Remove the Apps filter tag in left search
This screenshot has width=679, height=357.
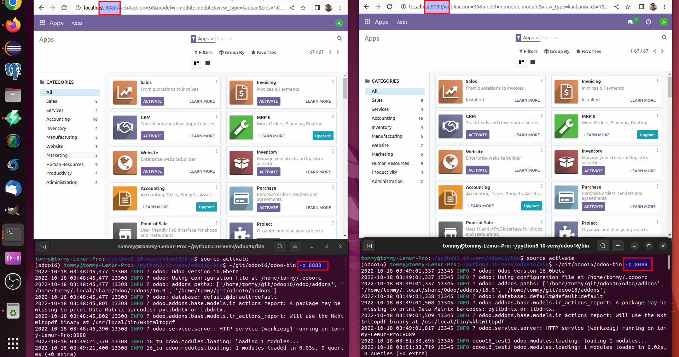(x=212, y=39)
